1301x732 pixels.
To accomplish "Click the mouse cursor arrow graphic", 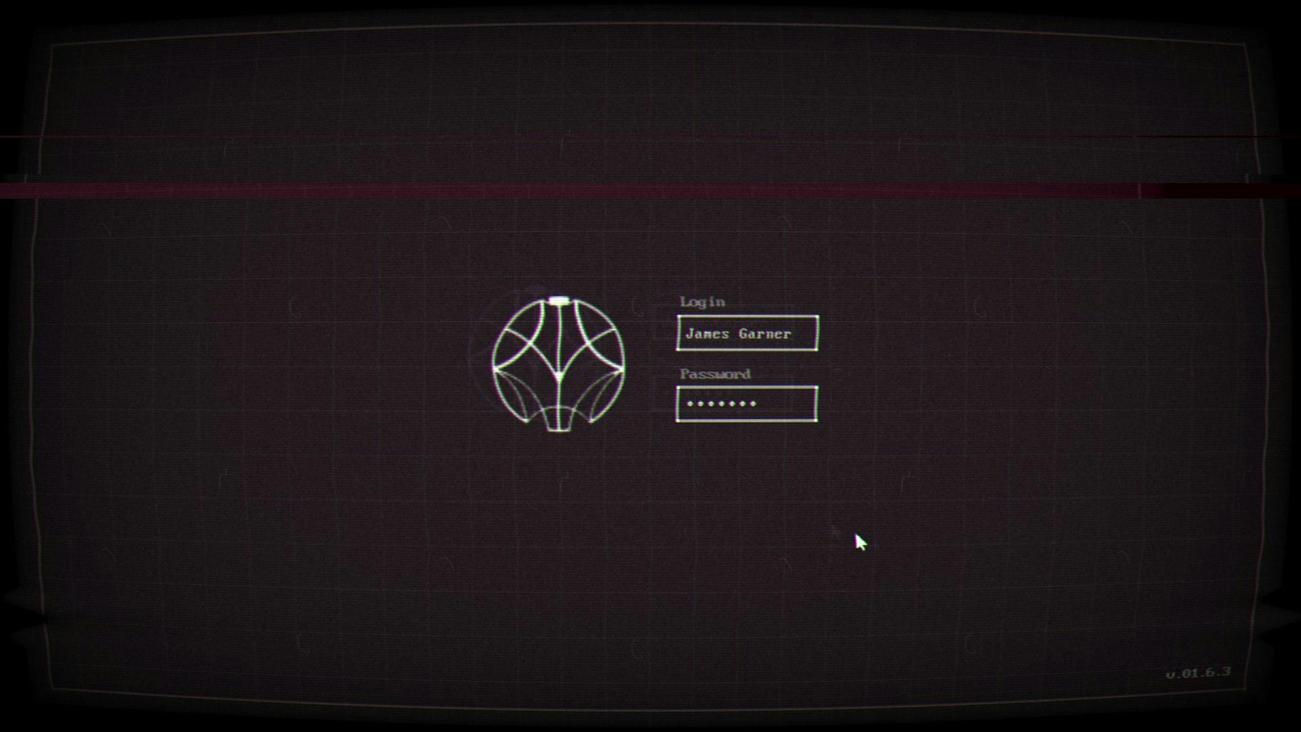I will pyautogui.click(x=859, y=542).
